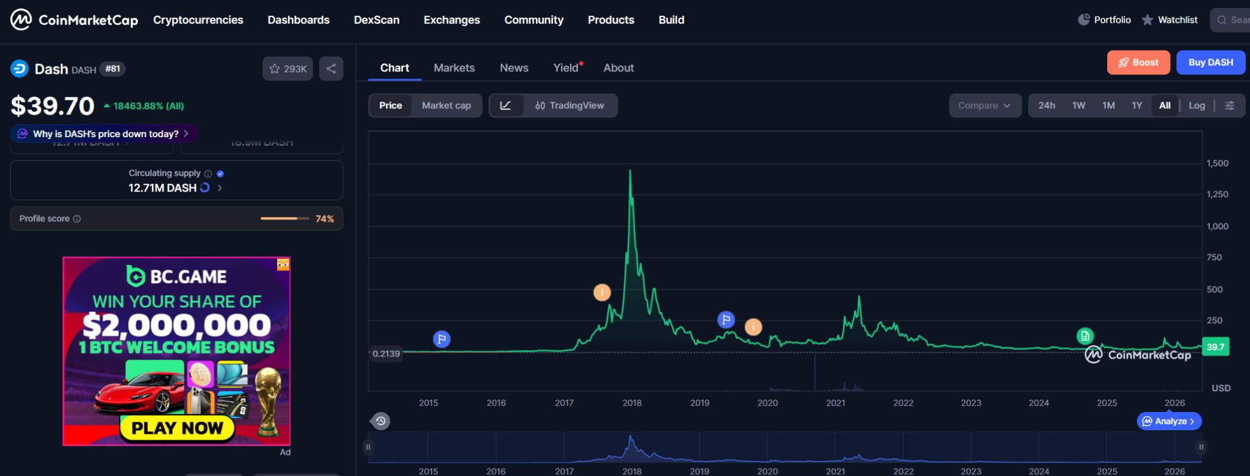This screenshot has height=476, width=1250.
Task: Open the Compare dropdown
Action: 984,105
